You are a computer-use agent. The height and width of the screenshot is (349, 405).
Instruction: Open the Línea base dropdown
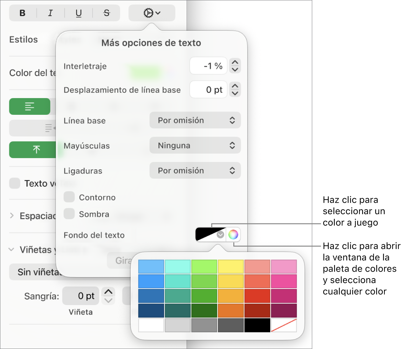point(195,120)
